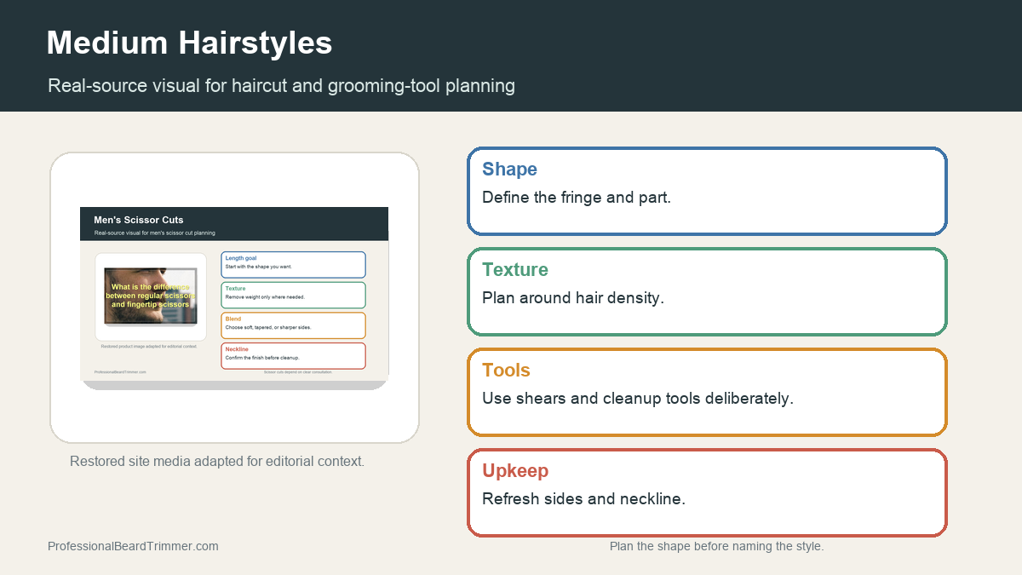
Task: Click 'Men's Scissor Cuts' title inside thumbnail
Action: coord(139,220)
